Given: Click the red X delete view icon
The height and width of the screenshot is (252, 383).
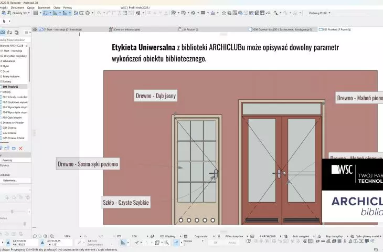Looking at the screenshot, I should (21, 149).
